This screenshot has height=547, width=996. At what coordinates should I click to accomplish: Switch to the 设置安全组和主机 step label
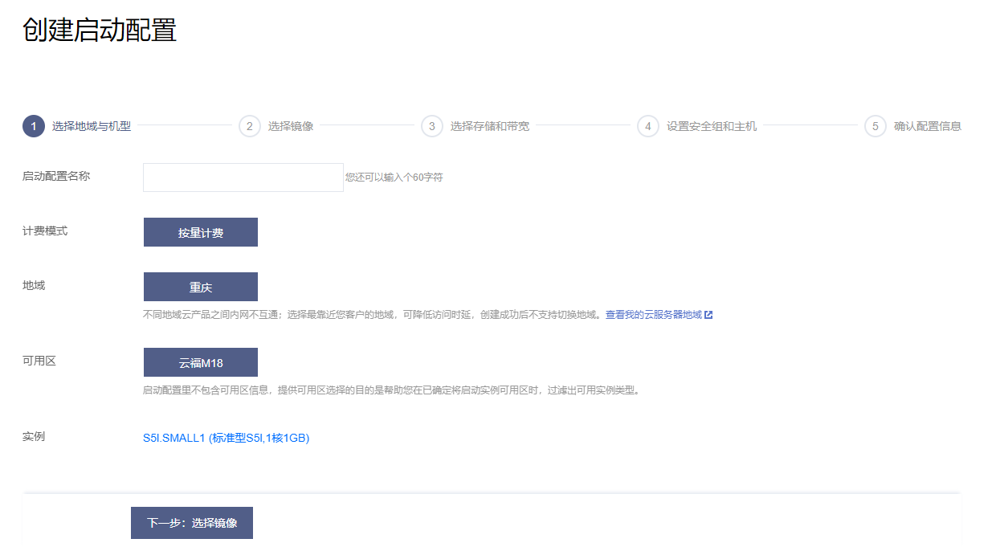(x=712, y=126)
